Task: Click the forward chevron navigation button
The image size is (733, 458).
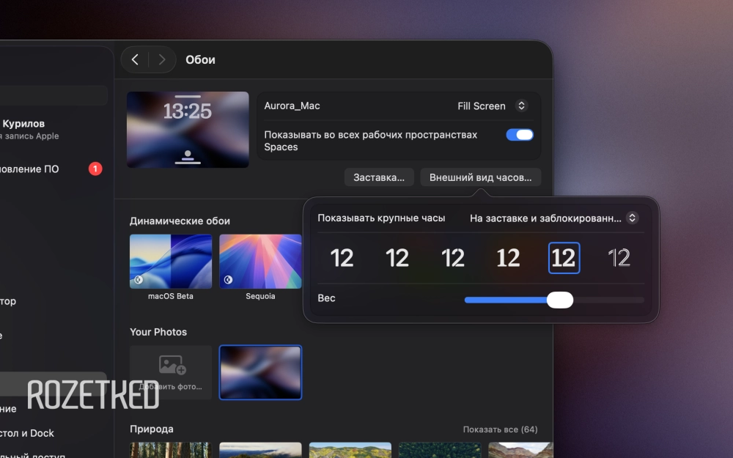Action: click(162, 60)
